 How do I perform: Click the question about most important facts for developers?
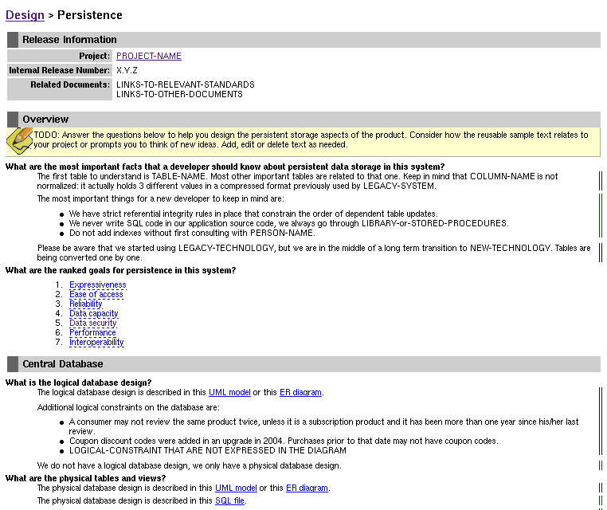225,167
